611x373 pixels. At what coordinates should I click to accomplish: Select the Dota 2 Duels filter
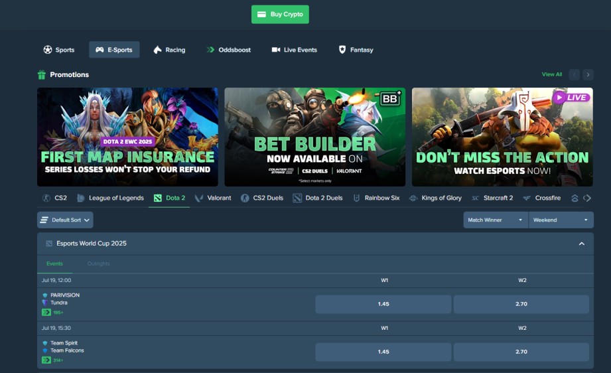[x=318, y=198]
